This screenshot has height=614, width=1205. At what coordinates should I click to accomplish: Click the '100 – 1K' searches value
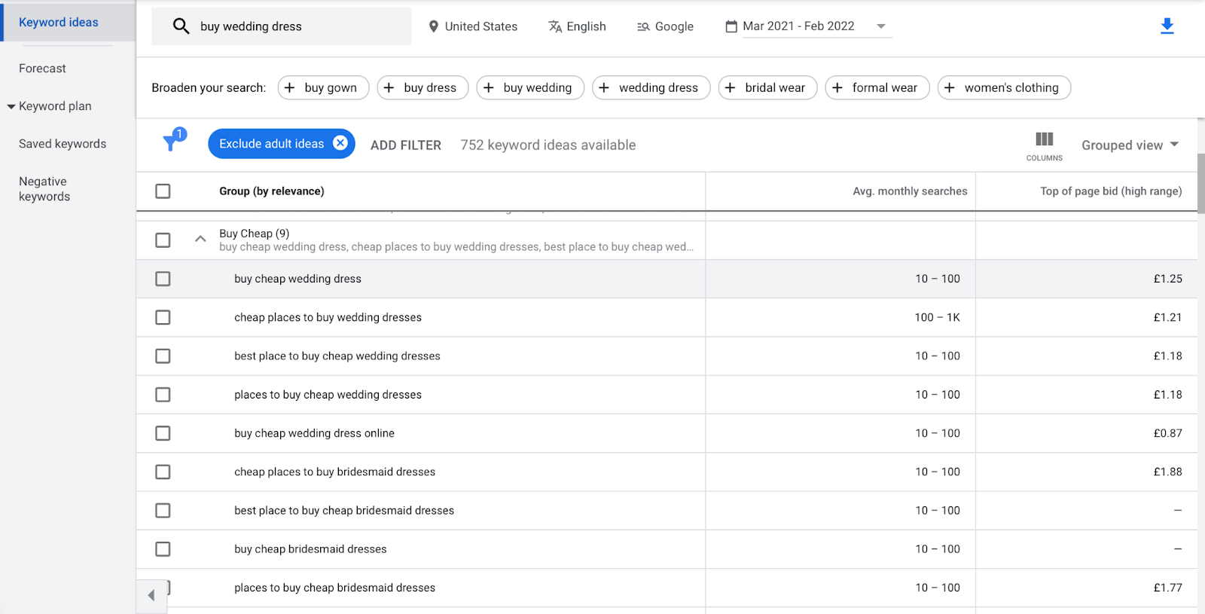point(938,317)
